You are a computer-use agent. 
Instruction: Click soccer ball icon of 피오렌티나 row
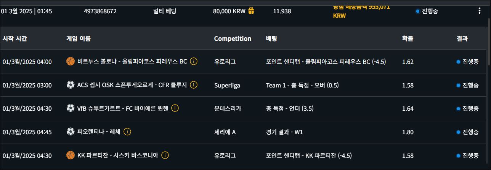coord(71,132)
